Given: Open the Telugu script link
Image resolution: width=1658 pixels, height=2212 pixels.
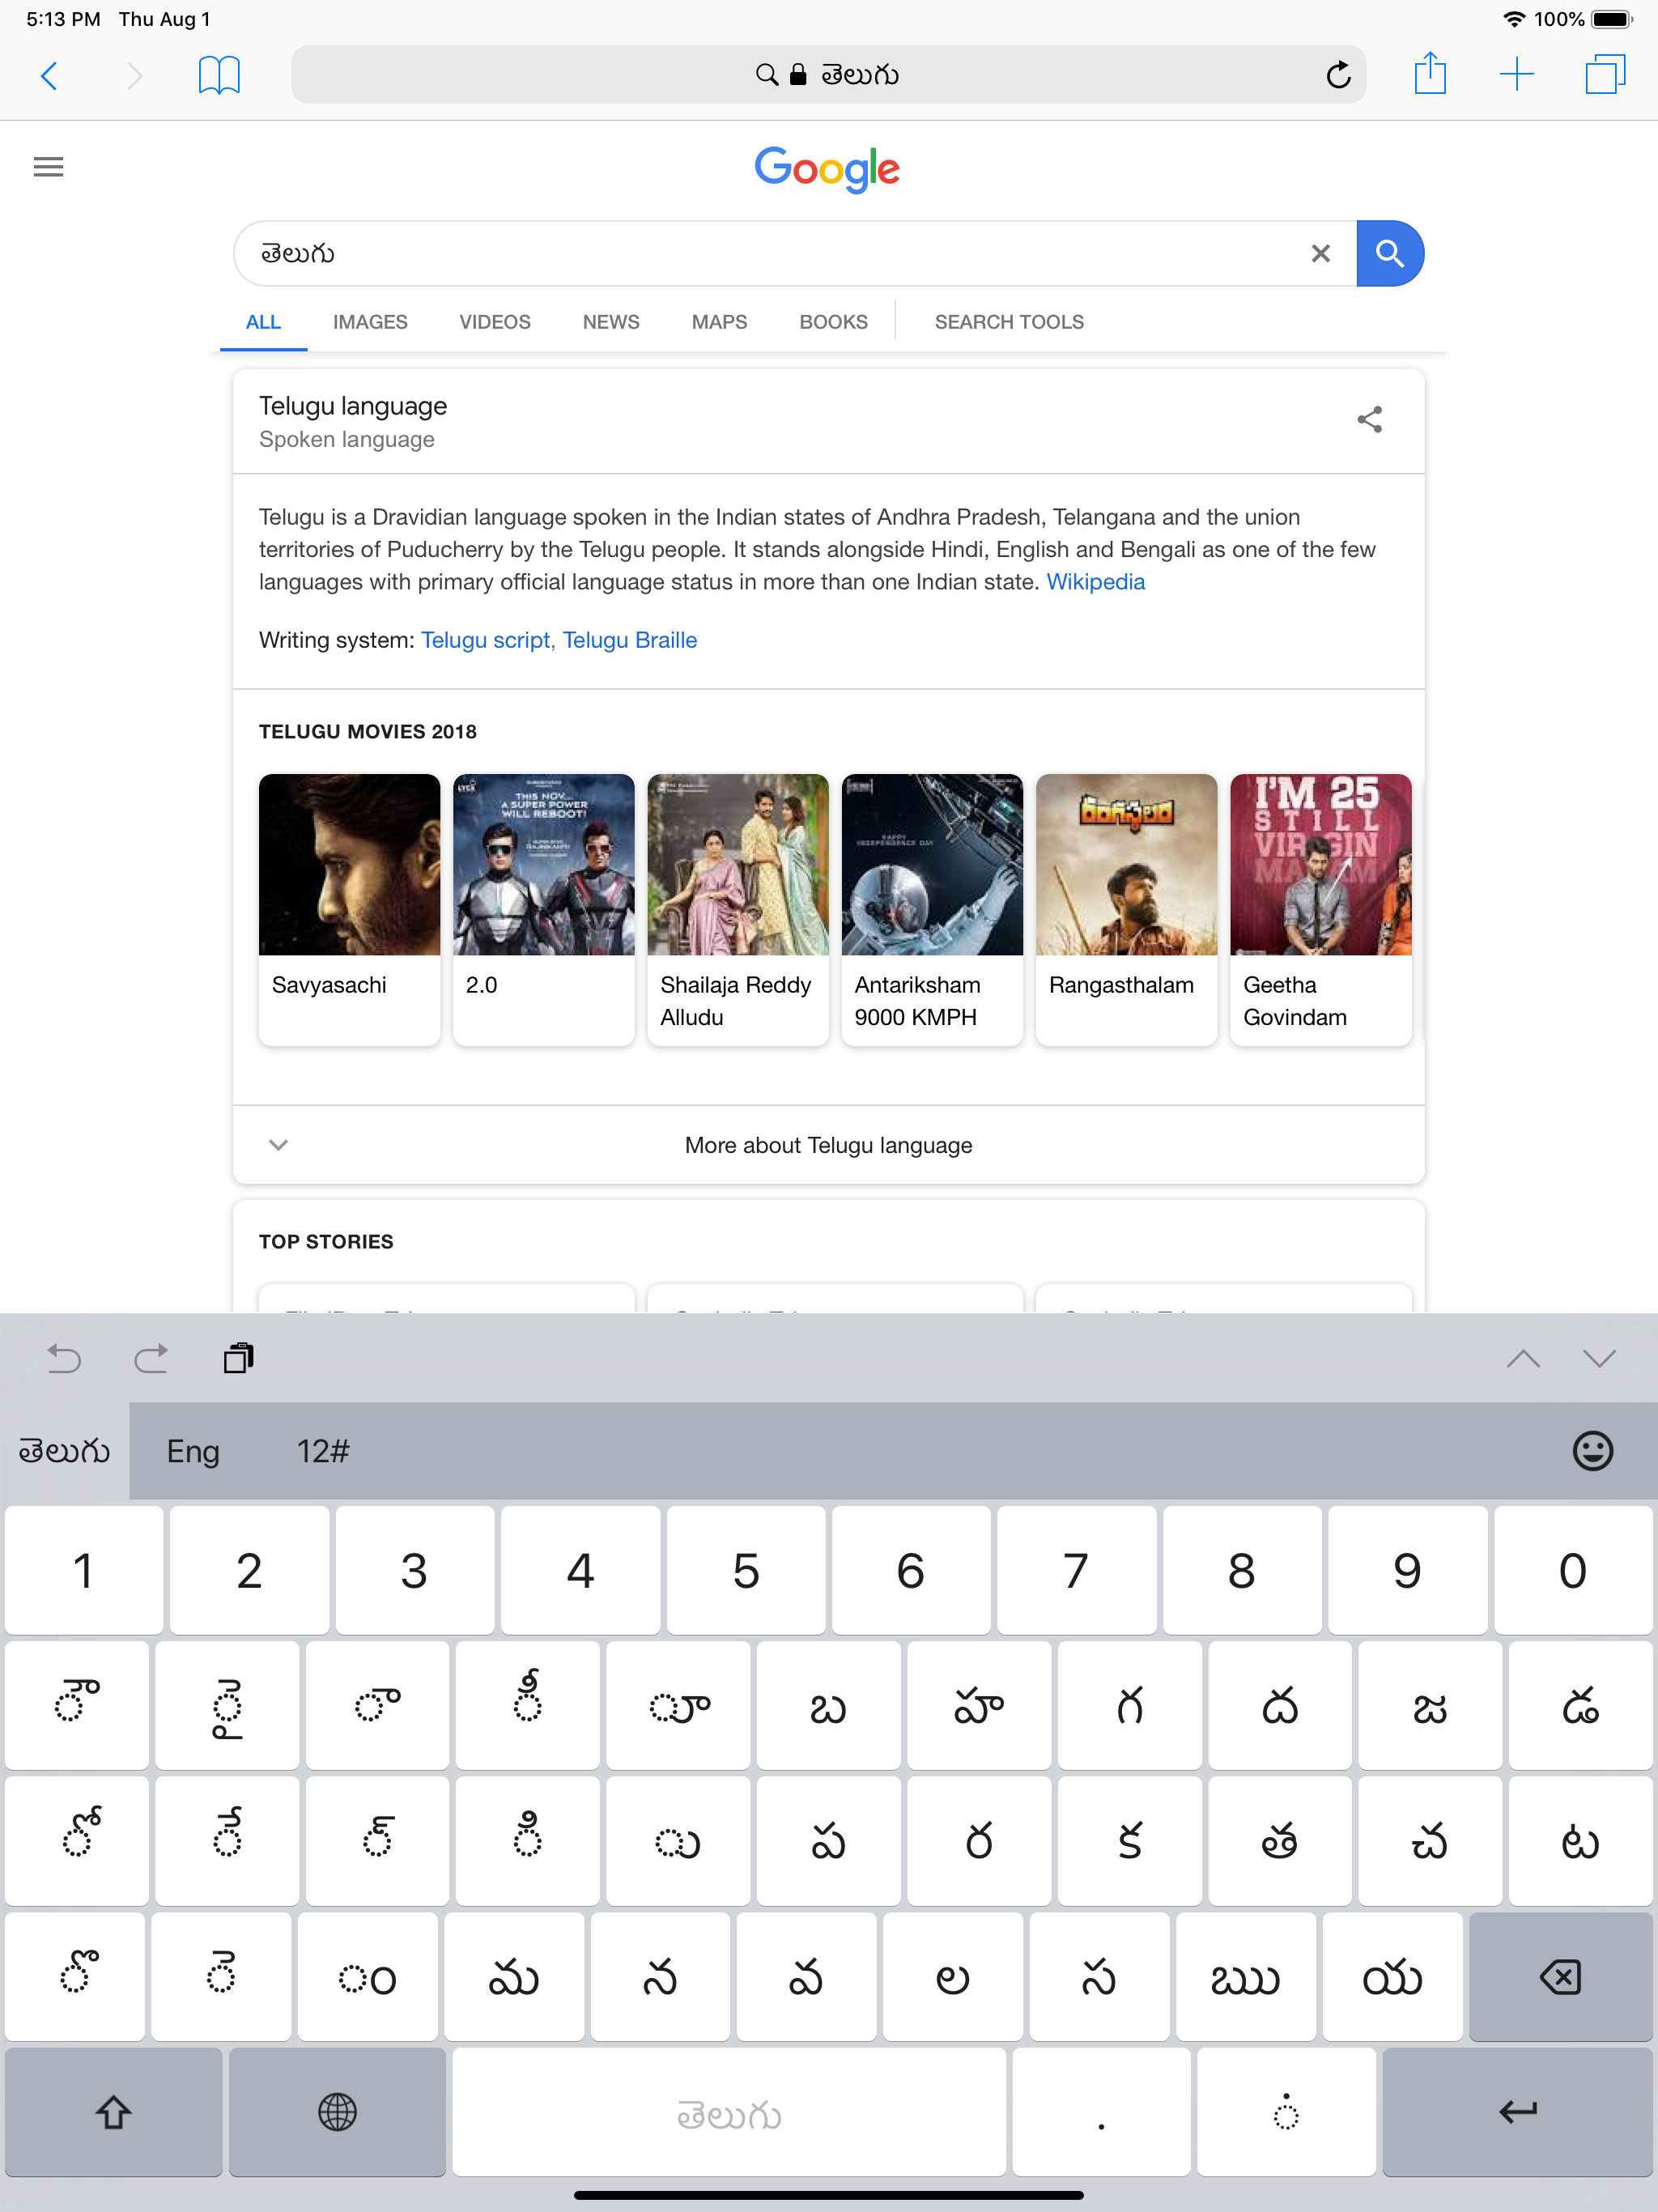Looking at the screenshot, I should pyautogui.click(x=485, y=640).
